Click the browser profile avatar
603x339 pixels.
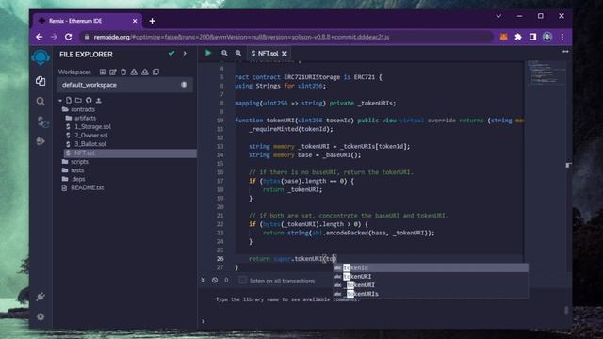pyautogui.click(x=547, y=37)
